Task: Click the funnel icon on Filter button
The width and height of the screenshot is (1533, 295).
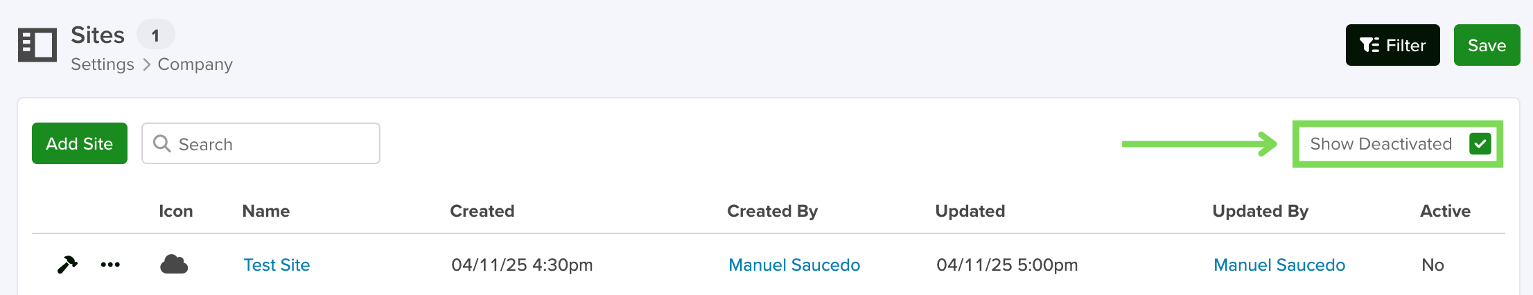Action: [1369, 46]
